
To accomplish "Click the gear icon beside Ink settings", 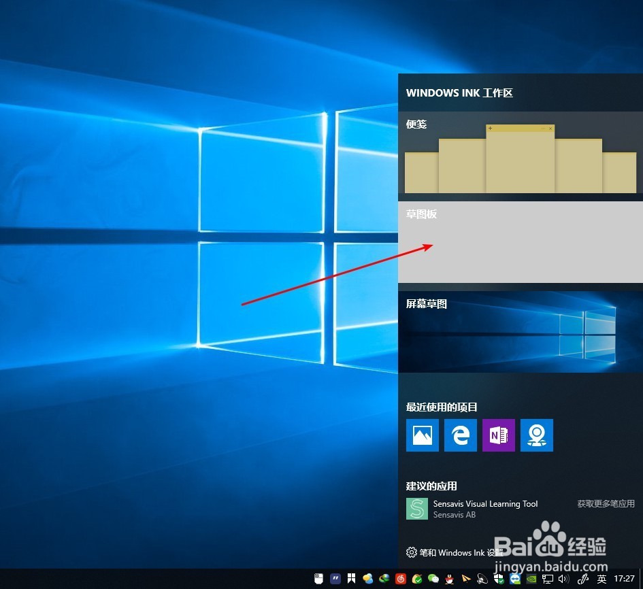I will 411,552.
